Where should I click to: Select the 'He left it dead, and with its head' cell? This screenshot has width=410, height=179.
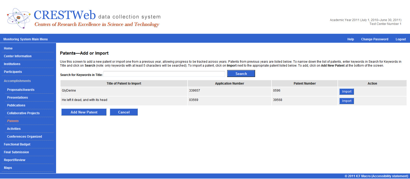click(x=124, y=101)
